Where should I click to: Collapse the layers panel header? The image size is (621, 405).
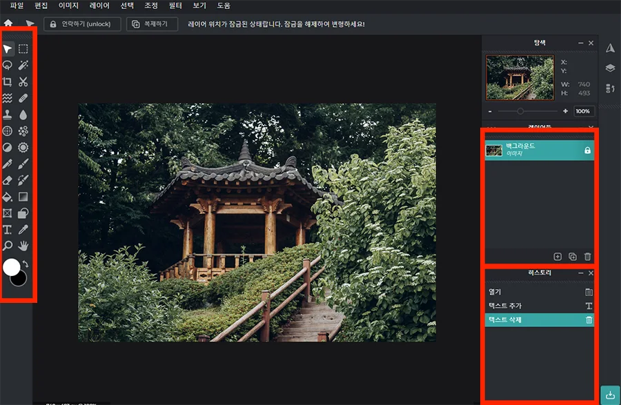(581, 127)
